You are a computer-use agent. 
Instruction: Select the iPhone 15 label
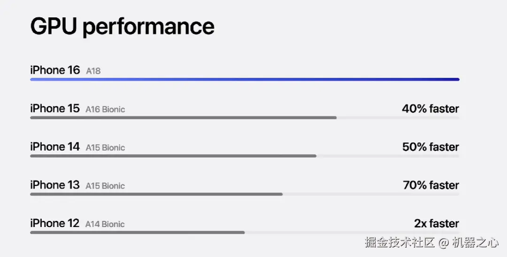55,108
